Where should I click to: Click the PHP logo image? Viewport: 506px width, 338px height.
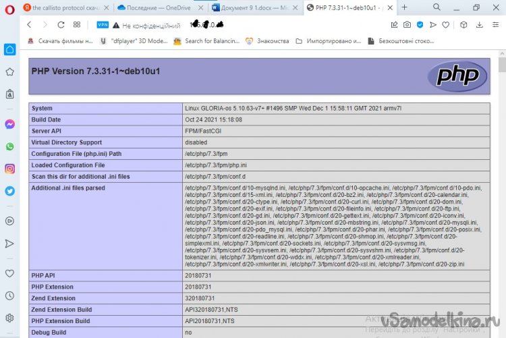click(457, 76)
